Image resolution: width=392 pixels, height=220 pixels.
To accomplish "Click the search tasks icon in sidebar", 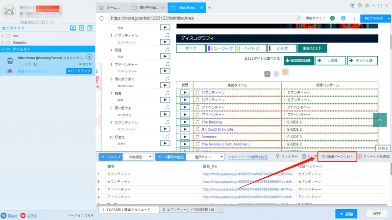I will click(x=90, y=28).
